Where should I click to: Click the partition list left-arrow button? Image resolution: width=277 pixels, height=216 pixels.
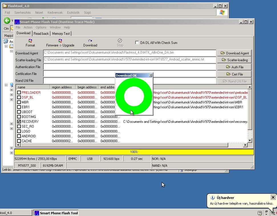[18, 145]
